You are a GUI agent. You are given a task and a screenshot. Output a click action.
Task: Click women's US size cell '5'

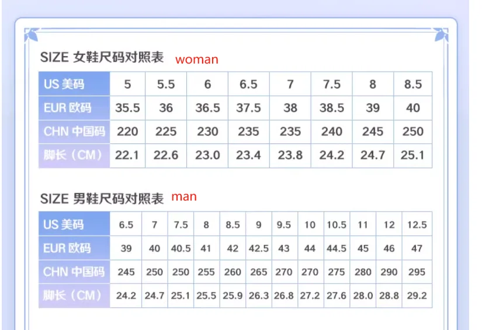(127, 84)
